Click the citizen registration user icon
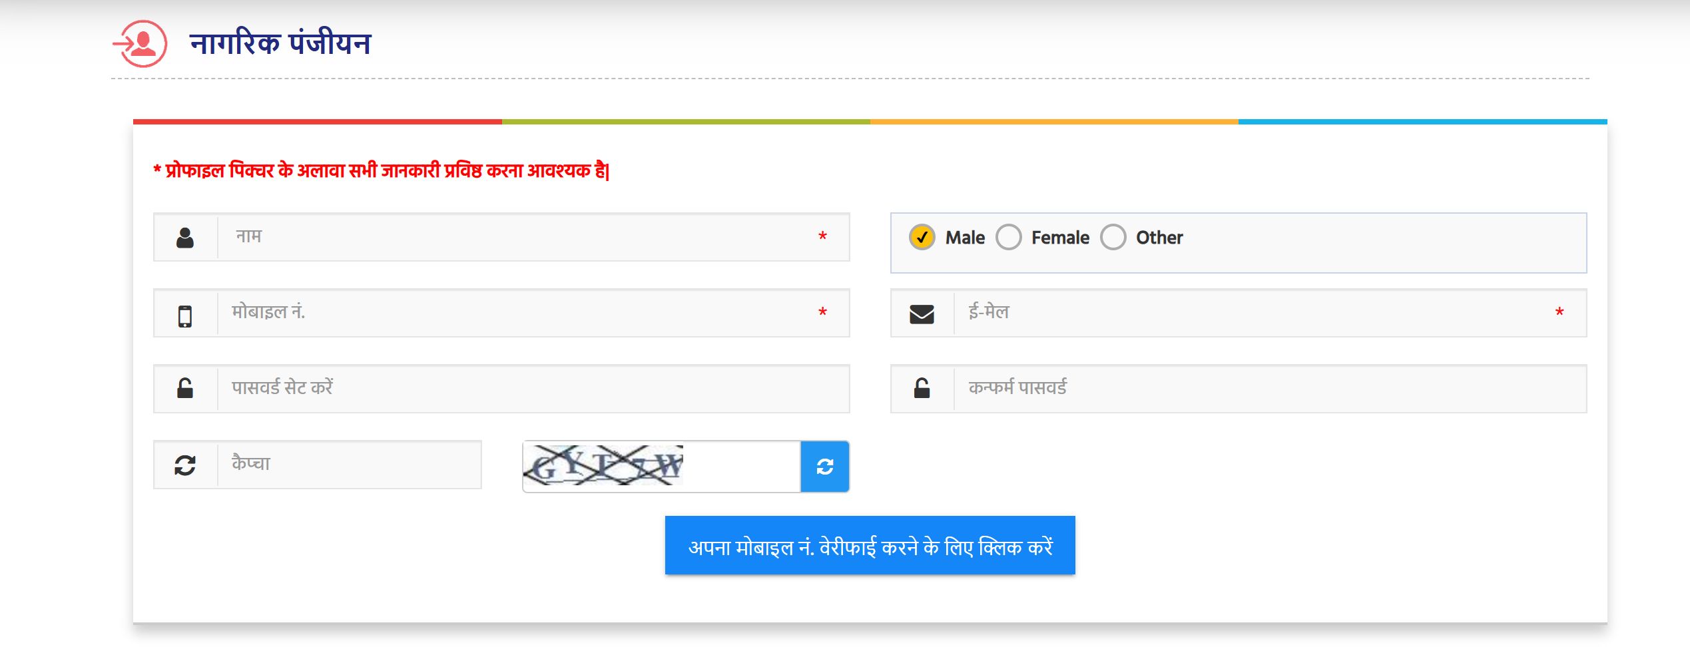The width and height of the screenshot is (1690, 647). (x=141, y=44)
